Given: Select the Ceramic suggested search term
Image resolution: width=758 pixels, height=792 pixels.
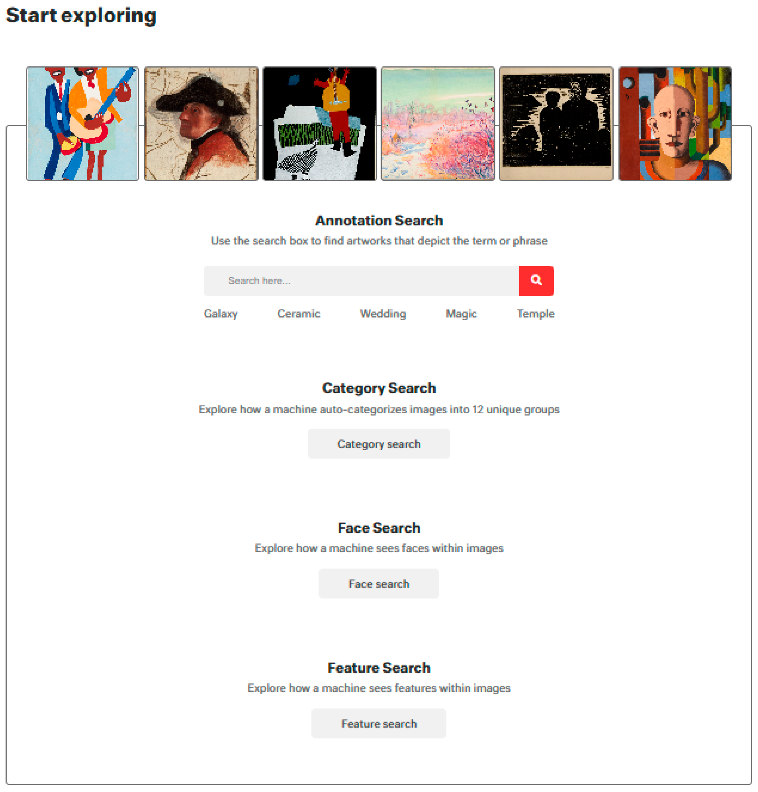Looking at the screenshot, I should point(299,314).
